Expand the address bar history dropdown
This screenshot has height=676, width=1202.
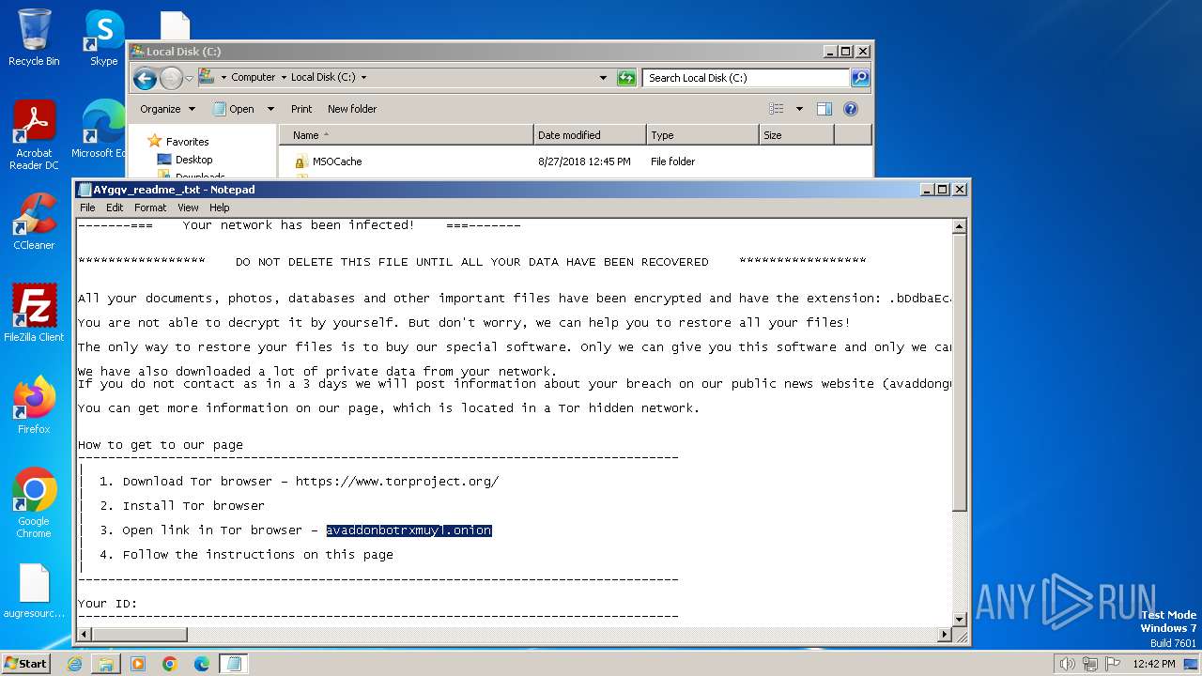pyautogui.click(x=603, y=78)
